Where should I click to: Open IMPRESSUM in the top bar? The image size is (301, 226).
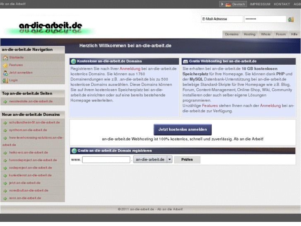[x=260, y=4]
